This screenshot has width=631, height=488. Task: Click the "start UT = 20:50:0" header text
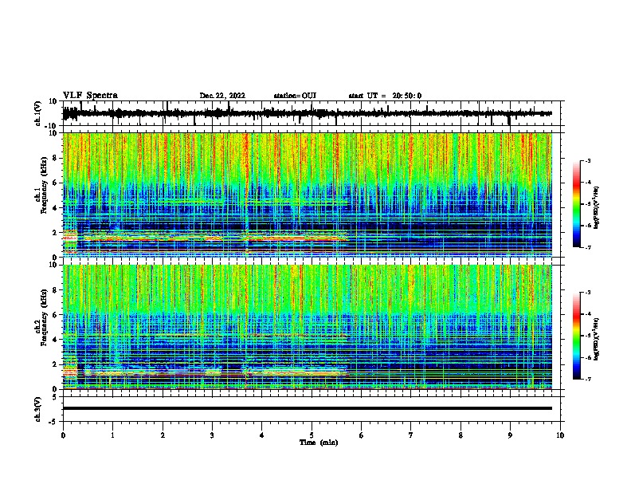point(385,96)
